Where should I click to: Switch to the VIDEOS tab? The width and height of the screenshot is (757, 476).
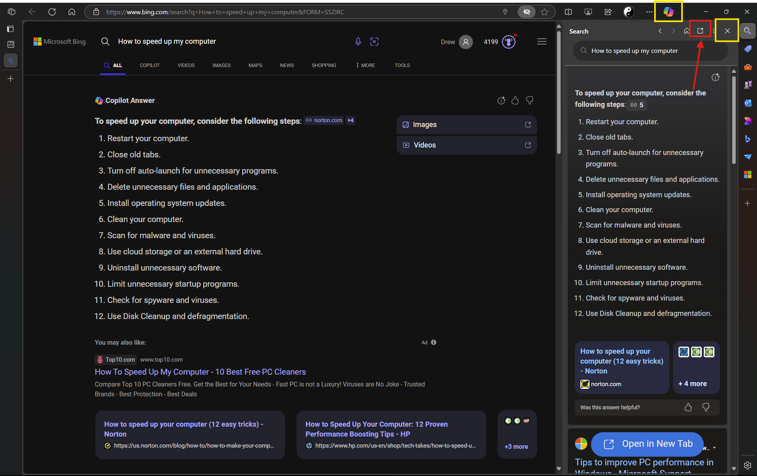(186, 65)
